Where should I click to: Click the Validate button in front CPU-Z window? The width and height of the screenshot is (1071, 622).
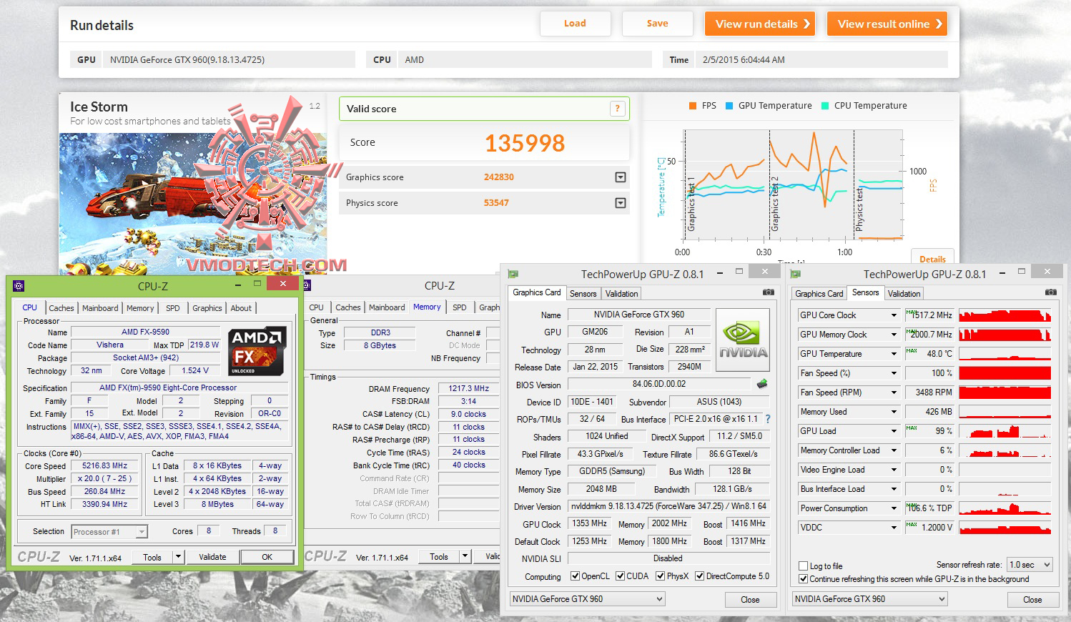tap(212, 557)
